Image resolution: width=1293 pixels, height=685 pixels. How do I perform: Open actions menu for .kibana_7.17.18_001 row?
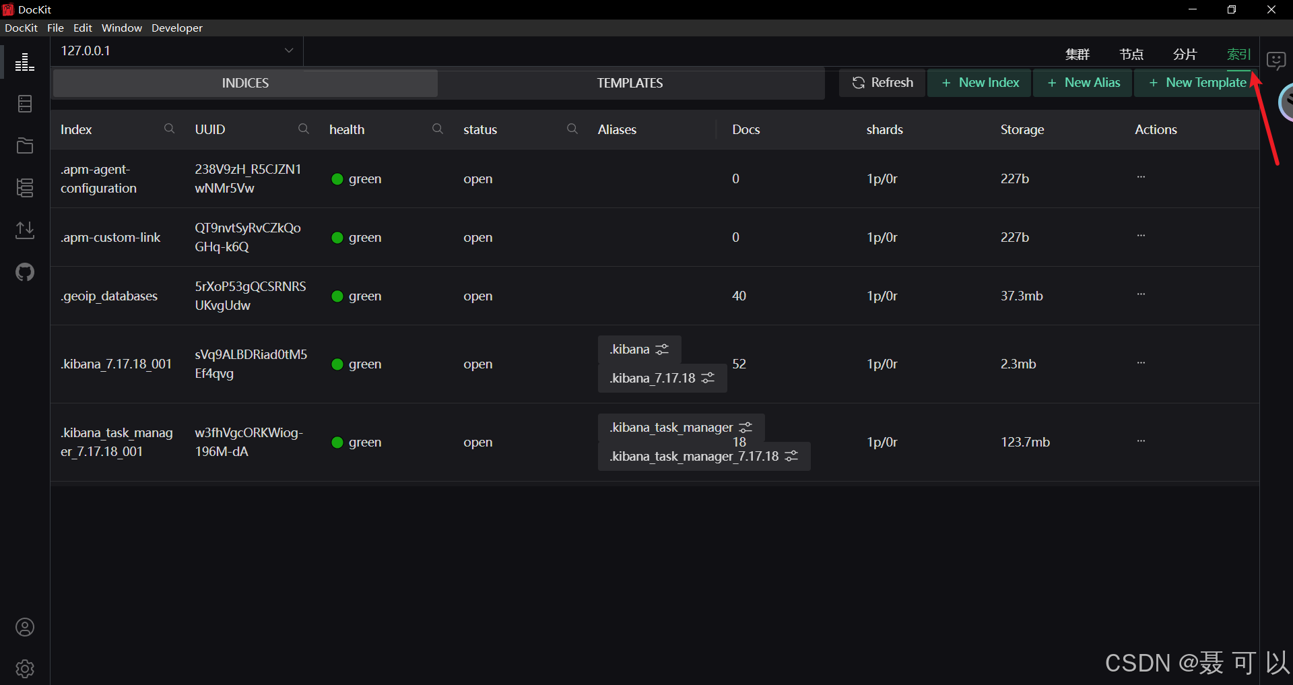(x=1141, y=363)
